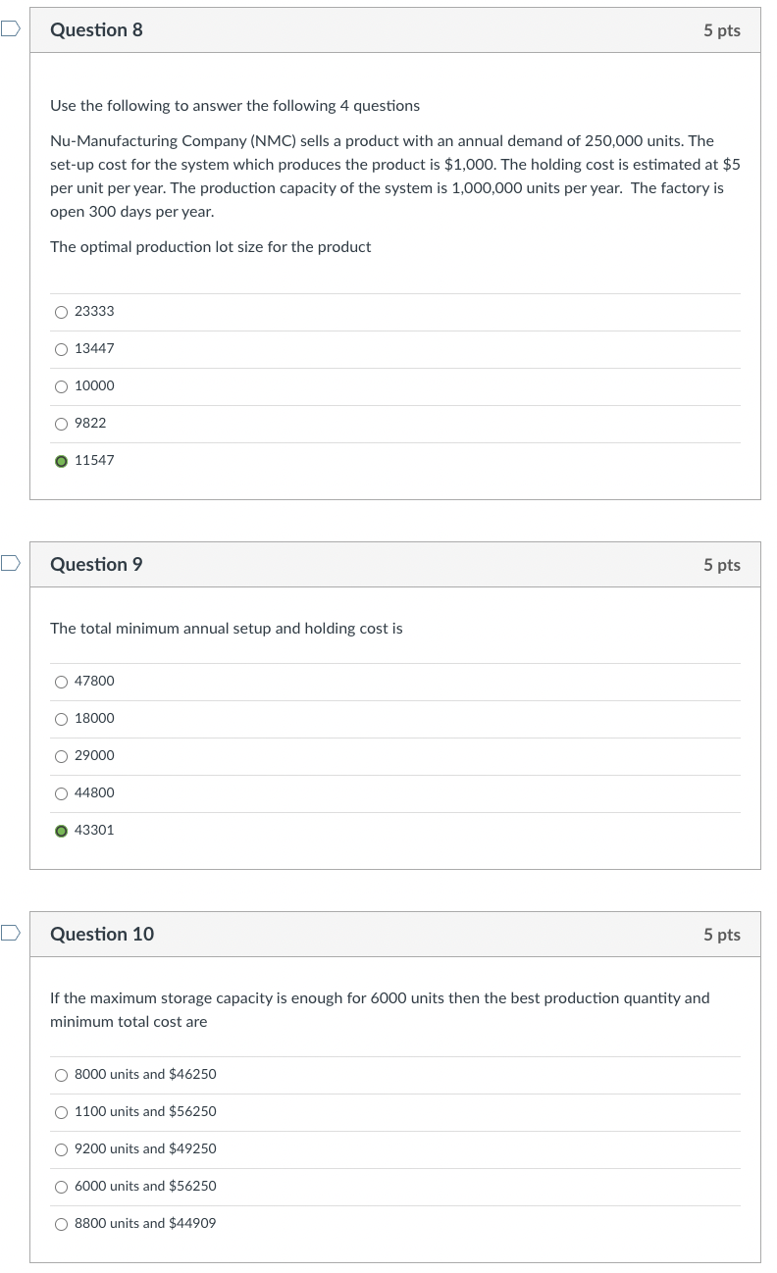
Task: Pick answer 29000 for Question 9
Action: point(61,755)
